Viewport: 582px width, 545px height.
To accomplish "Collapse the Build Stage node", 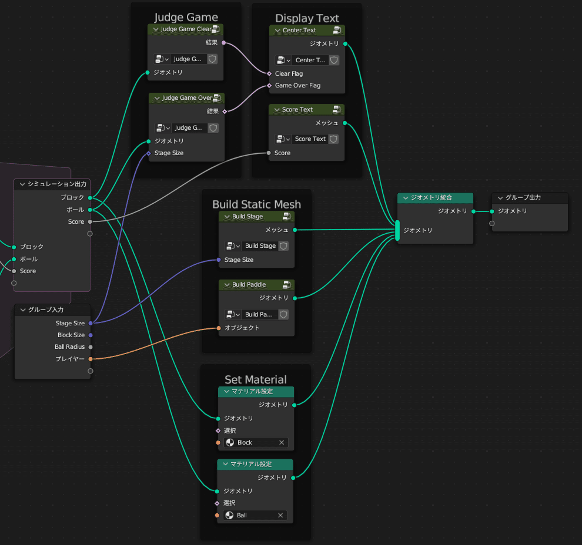I will pyautogui.click(x=227, y=217).
